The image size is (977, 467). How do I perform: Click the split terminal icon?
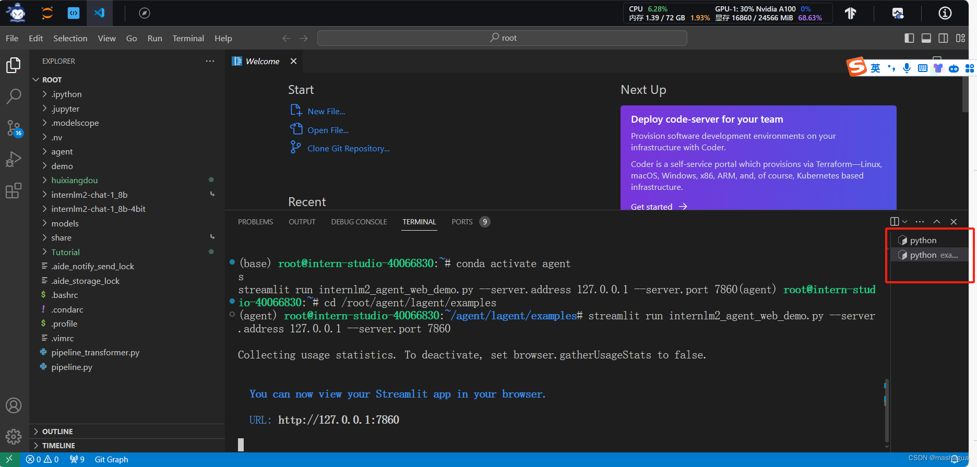[895, 222]
